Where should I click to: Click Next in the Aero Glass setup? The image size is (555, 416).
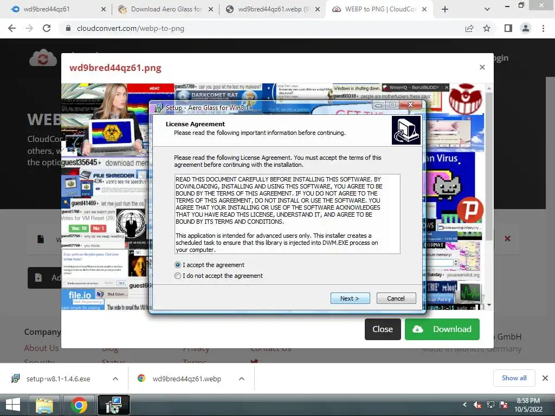tap(350, 298)
